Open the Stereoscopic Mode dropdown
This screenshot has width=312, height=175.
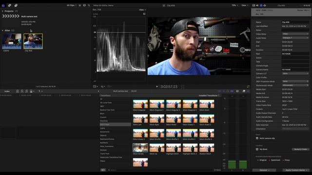[x=295, y=86]
